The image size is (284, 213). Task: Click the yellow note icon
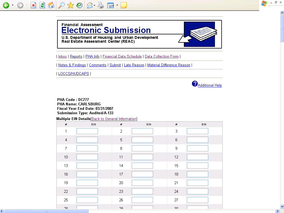click(x=123, y=5)
